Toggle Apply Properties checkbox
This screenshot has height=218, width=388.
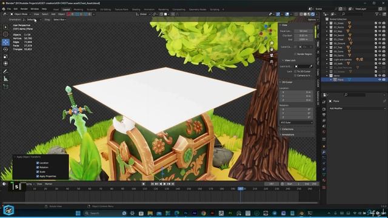38,176
